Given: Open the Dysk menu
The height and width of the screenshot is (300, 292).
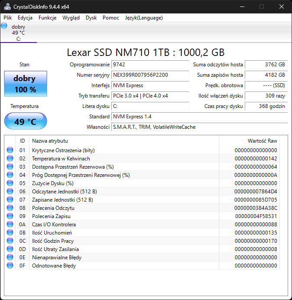Looking at the screenshot, I should (91, 18).
